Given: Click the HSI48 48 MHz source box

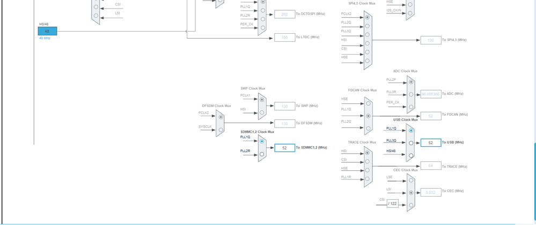Looking at the screenshot, I should pos(48,31).
